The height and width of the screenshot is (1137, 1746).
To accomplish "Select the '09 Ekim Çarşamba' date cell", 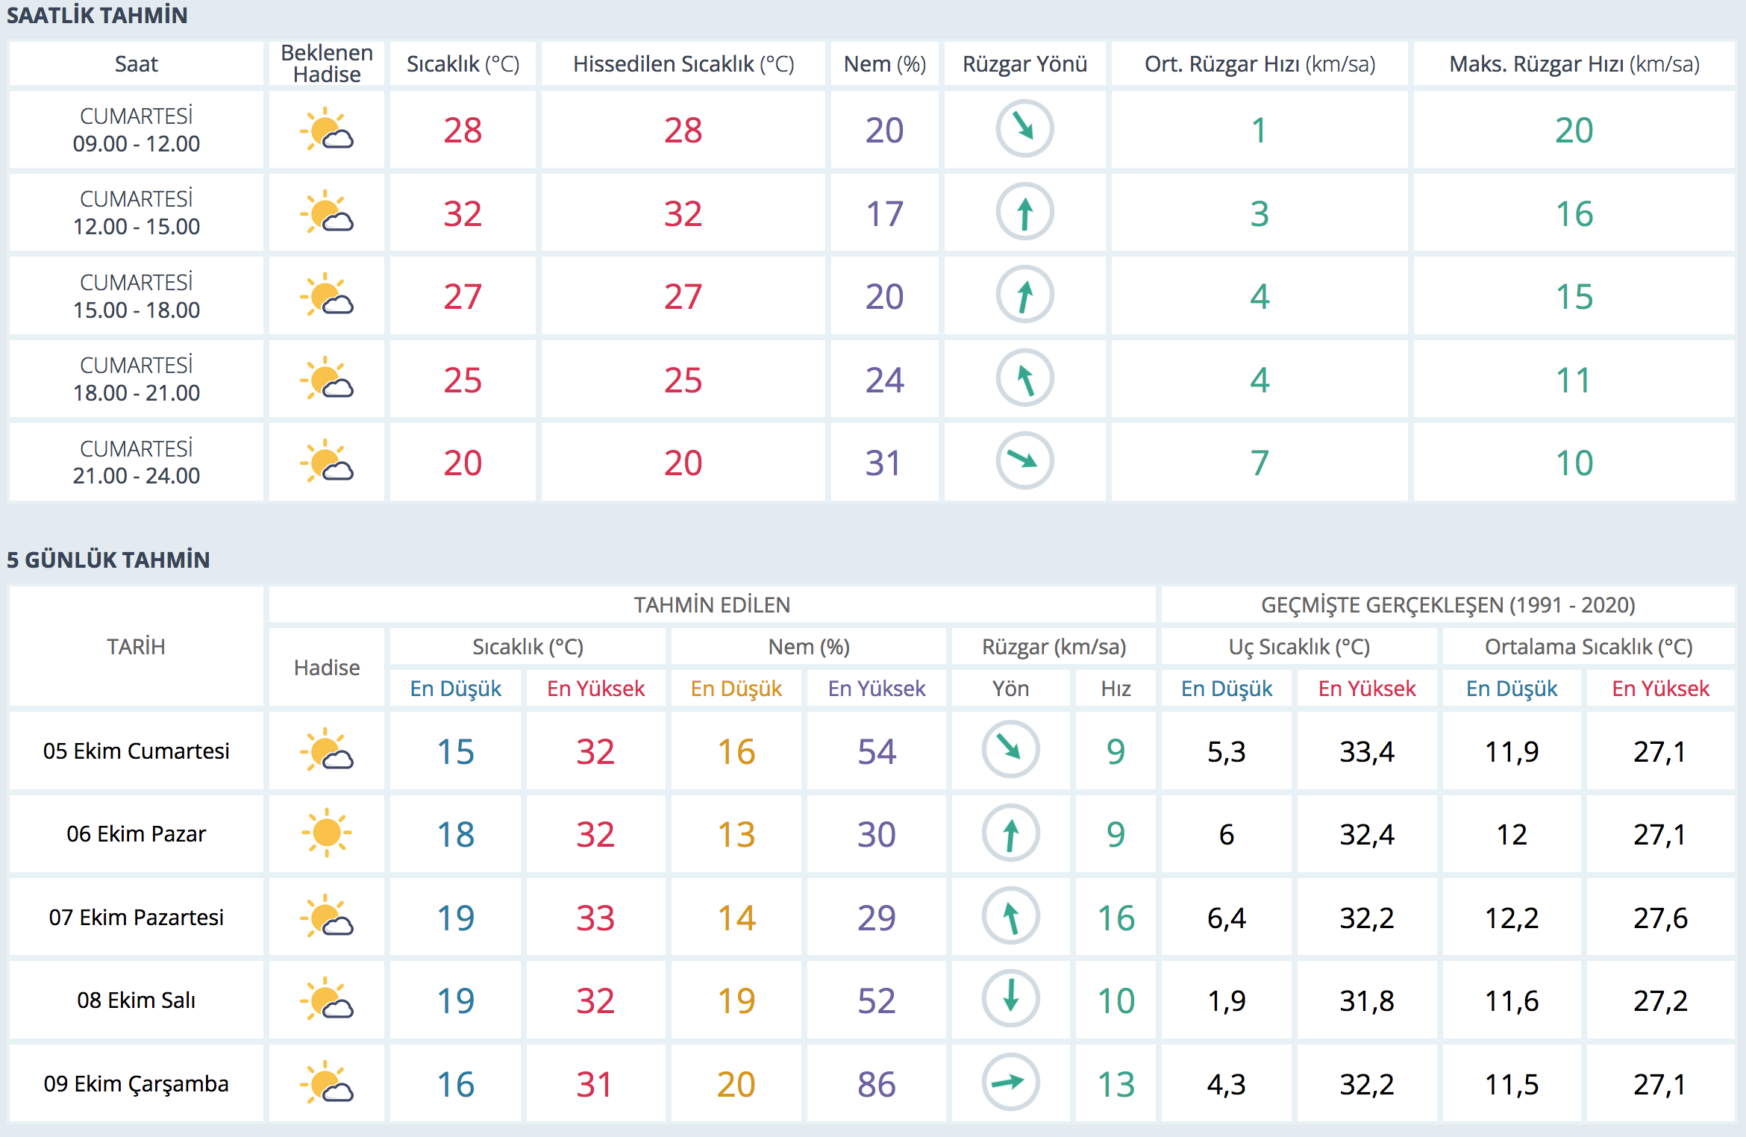I will 137,1083.
